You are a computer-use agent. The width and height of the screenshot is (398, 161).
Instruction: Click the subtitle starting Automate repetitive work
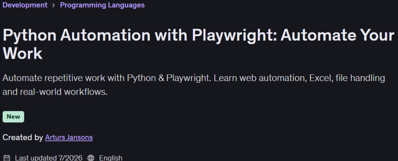[x=194, y=85]
